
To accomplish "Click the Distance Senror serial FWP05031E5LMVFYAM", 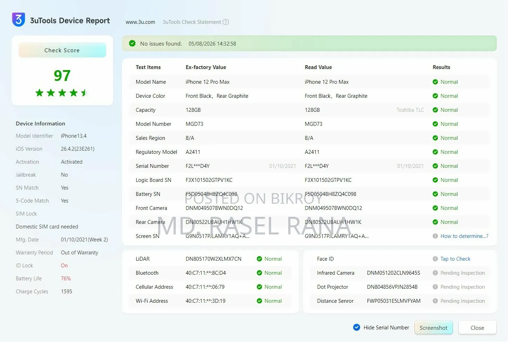I will 393,301.
